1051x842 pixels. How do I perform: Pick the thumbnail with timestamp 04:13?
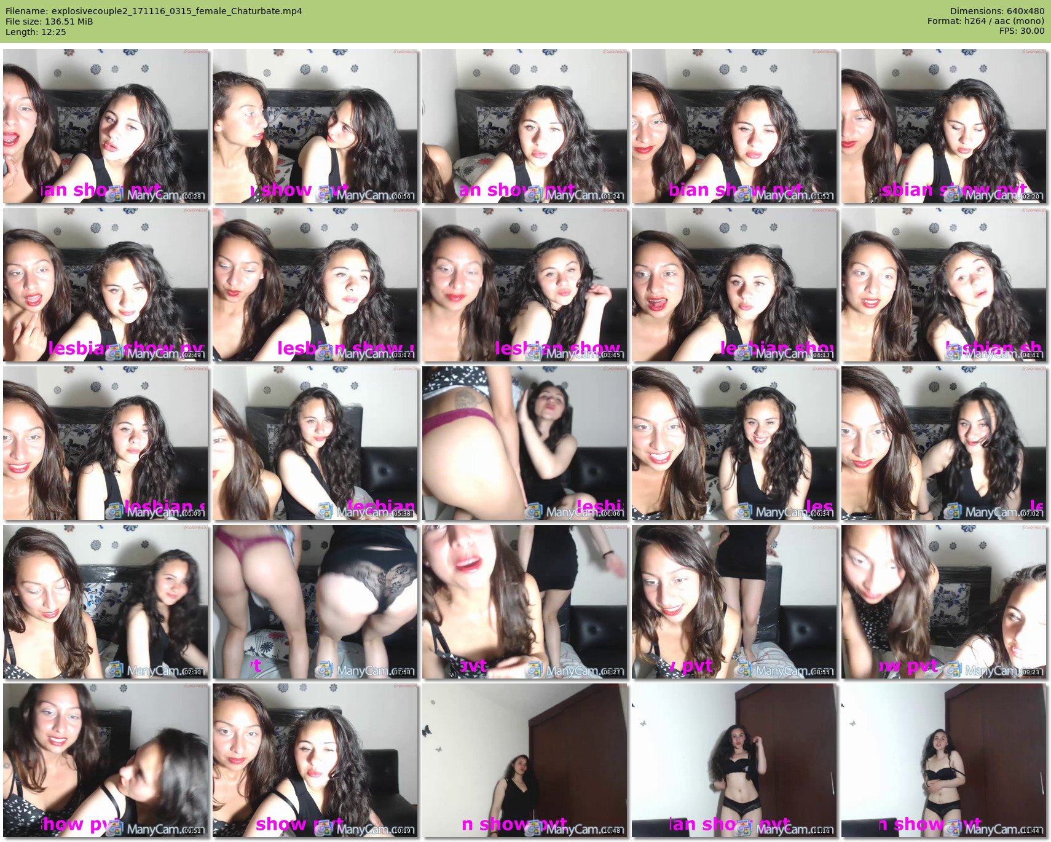pos(734,285)
